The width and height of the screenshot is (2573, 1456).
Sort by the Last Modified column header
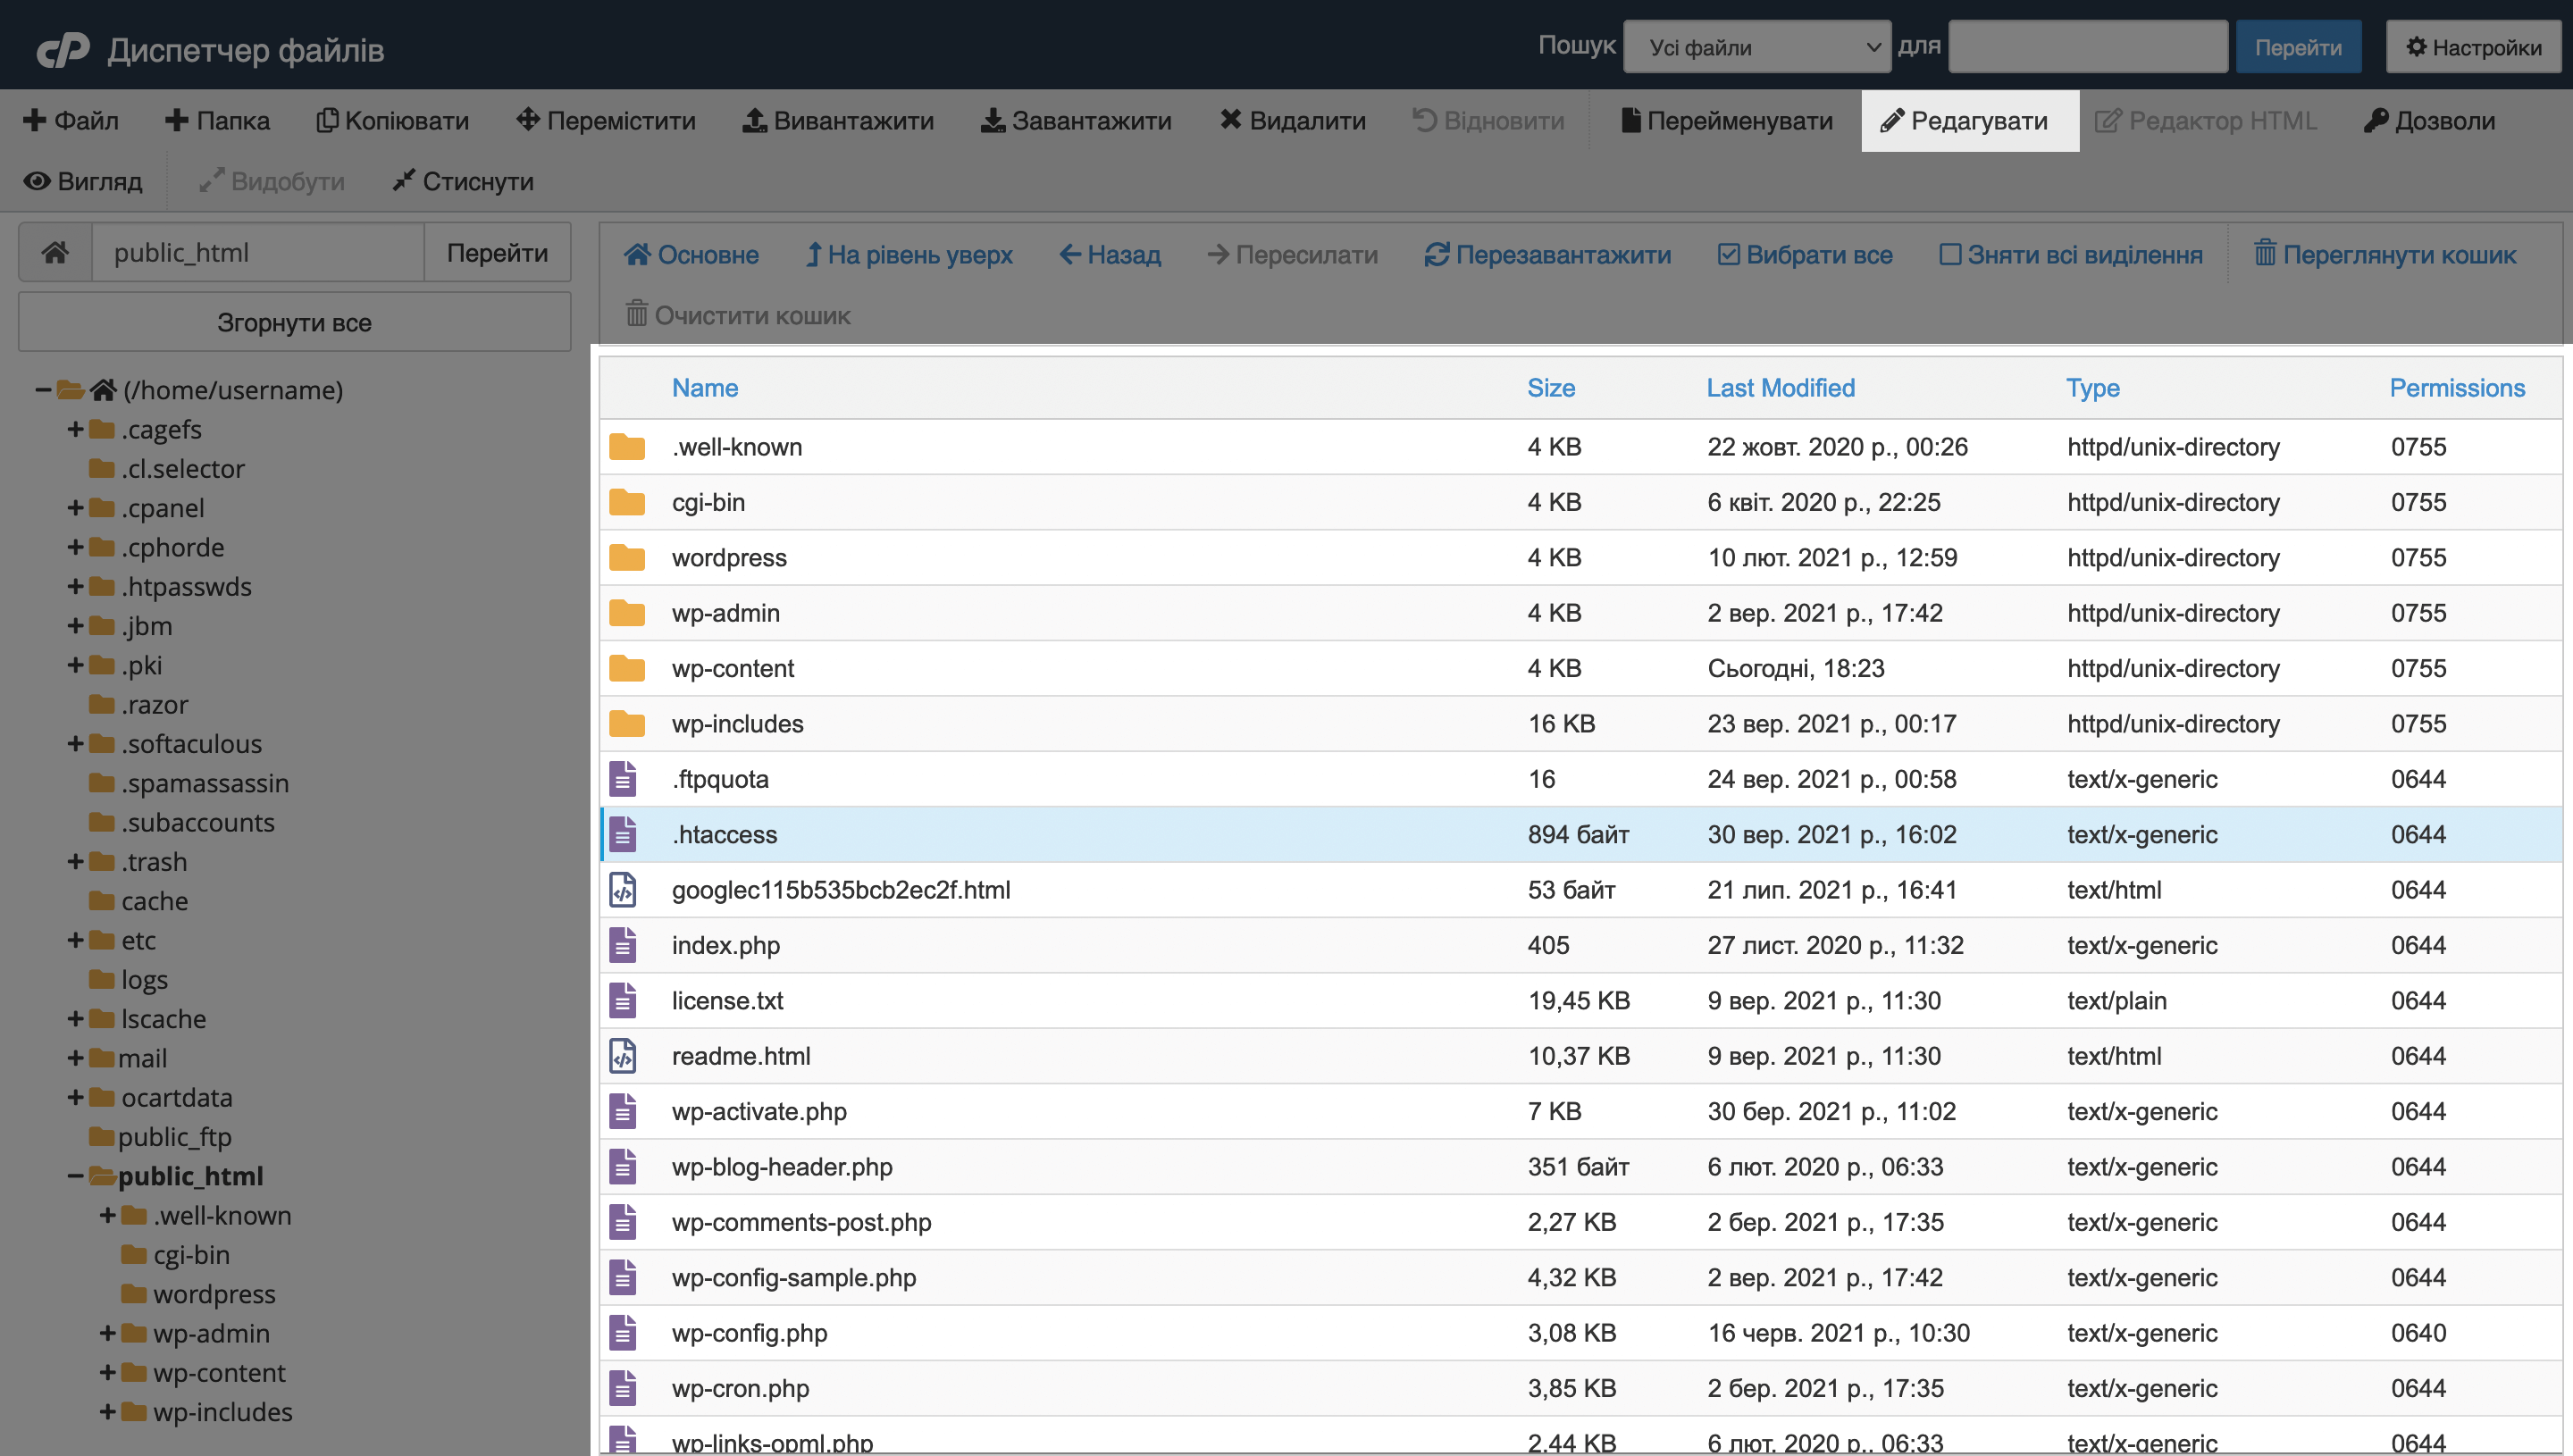pyautogui.click(x=1780, y=388)
